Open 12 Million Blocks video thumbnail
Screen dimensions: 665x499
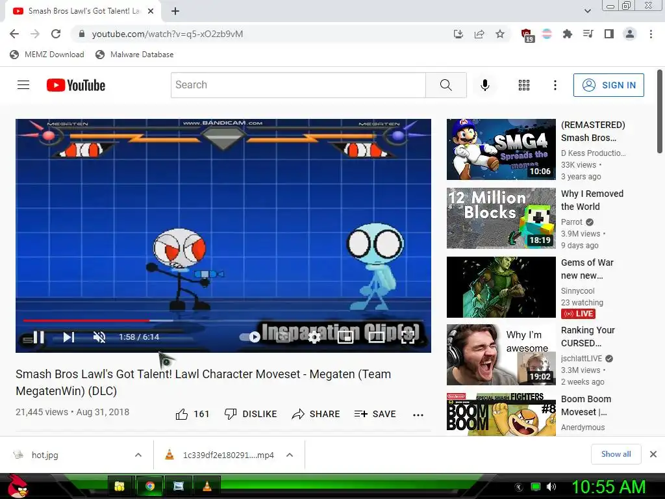[501, 218]
